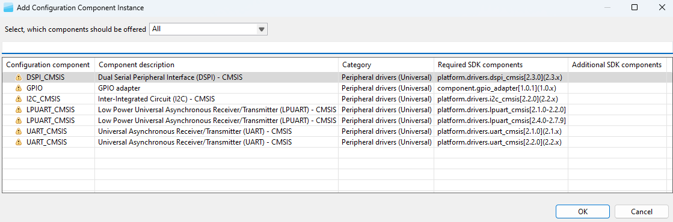Click the dialog's blue title bar icon

pyautogui.click(x=8, y=7)
